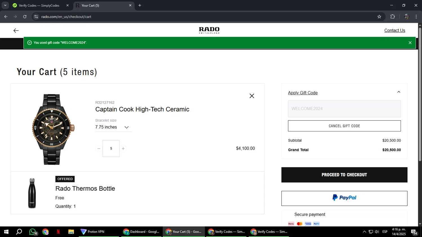Switch to Your Cart (5) taskbar window
422x237 pixels.
[x=184, y=232]
